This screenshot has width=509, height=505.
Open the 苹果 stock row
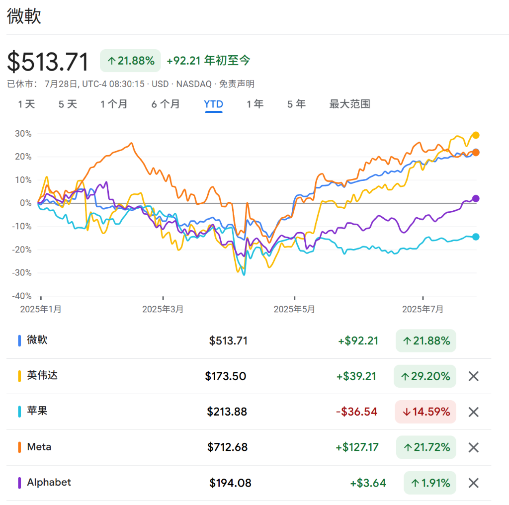pos(249,412)
